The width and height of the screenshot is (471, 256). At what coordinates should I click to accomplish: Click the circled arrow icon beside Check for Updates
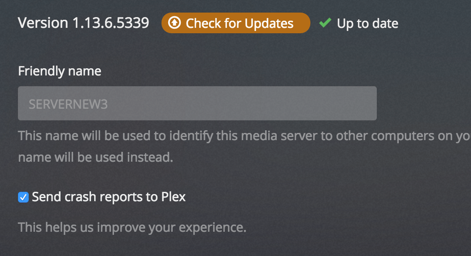174,23
